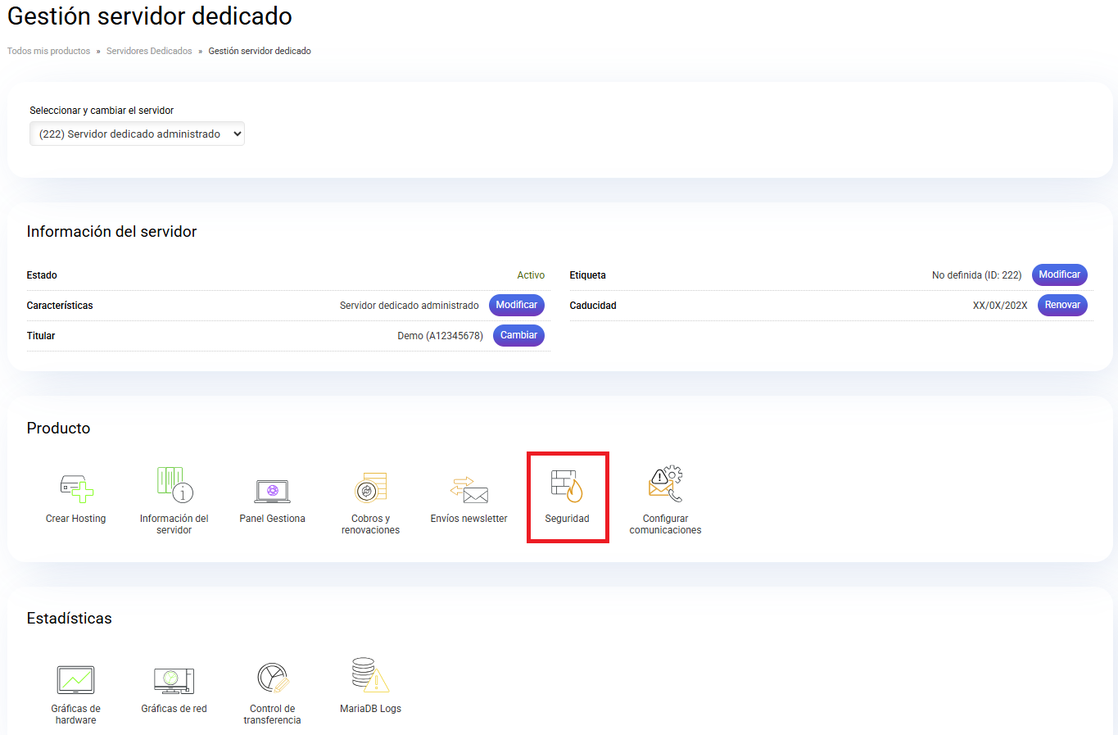Click Modificar button next to Etiqueta

coord(1059,274)
